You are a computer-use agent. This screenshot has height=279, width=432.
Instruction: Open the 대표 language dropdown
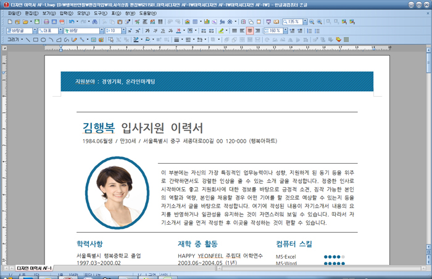click(60, 31)
